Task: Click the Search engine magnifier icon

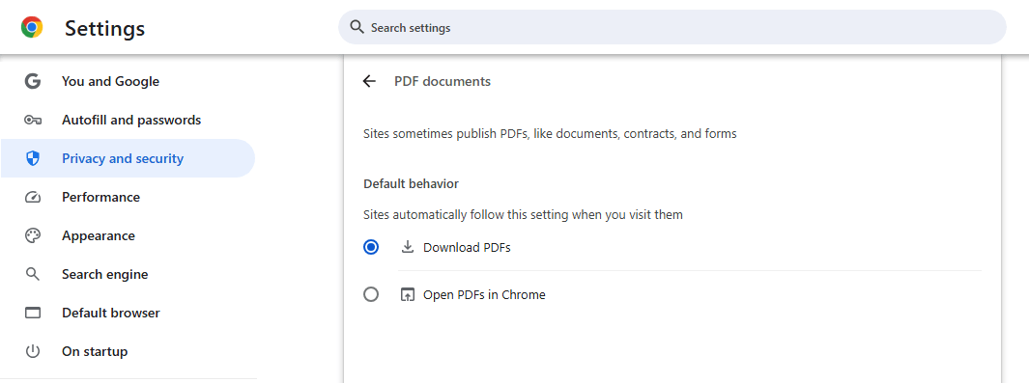Action: 33,274
